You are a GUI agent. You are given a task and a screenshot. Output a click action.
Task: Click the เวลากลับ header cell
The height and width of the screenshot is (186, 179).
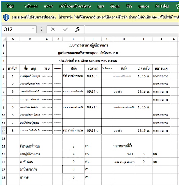pos(144,68)
